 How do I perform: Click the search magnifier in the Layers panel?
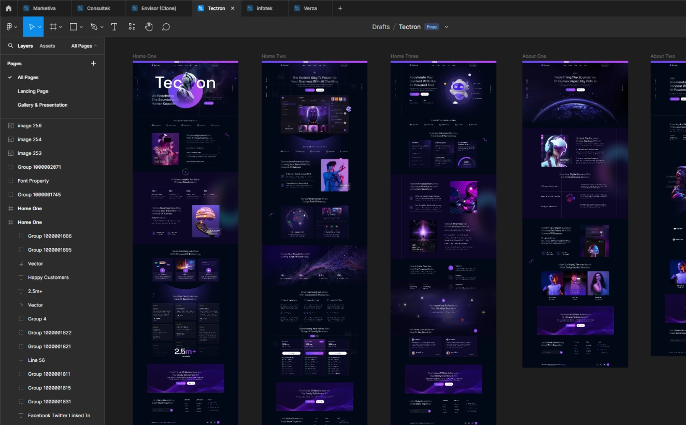pyautogui.click(x=10, y=46)
